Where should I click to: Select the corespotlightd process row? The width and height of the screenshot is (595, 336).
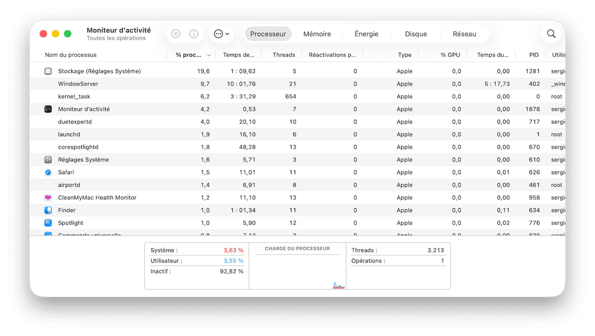click(297, 147)
